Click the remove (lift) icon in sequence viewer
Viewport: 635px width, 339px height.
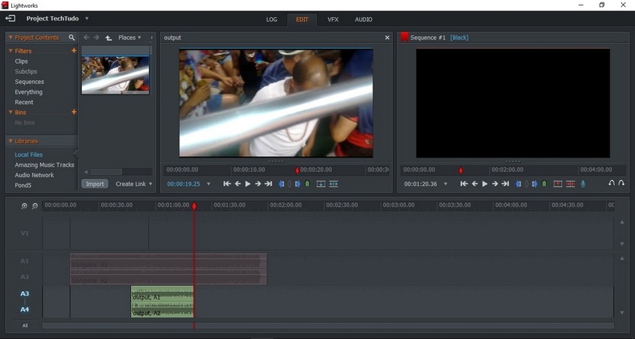click(x=558, y=184)
